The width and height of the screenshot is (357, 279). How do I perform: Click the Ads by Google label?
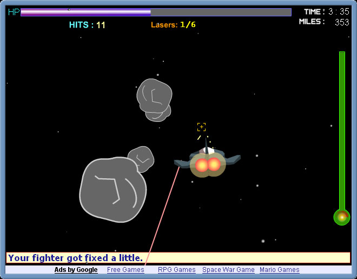76,270
